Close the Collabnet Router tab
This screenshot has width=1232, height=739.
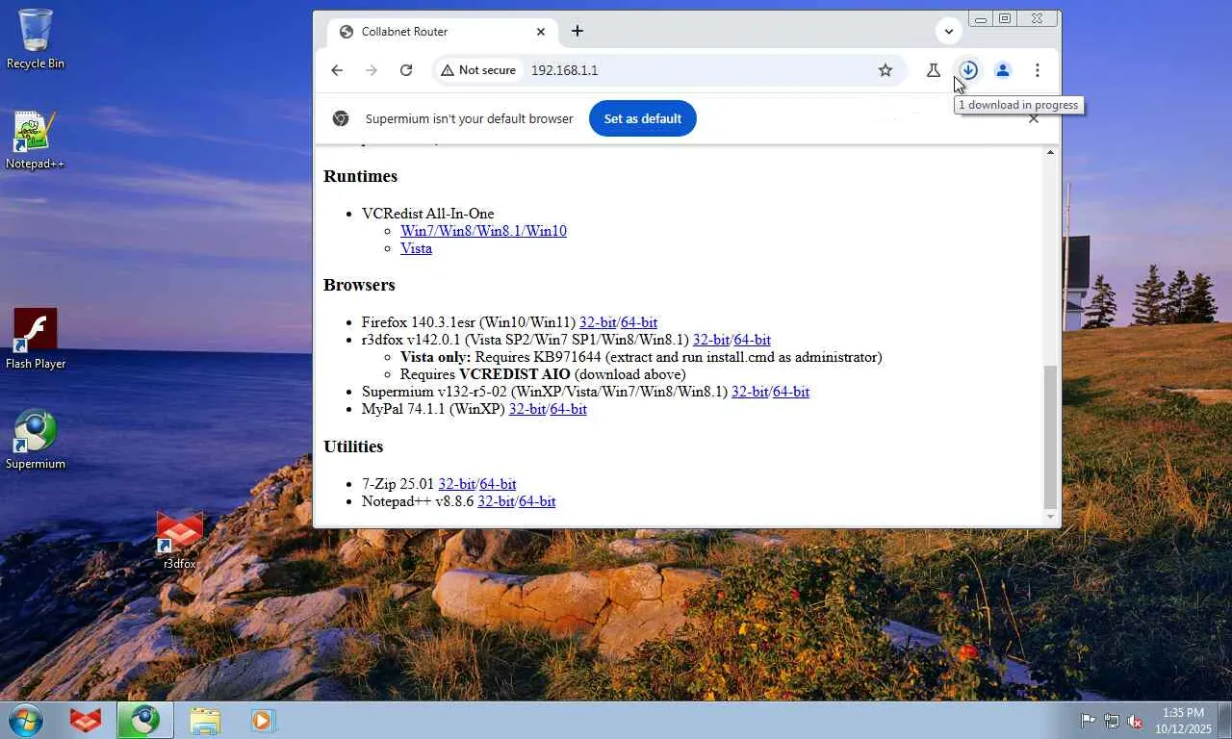(x=541, y=32)
